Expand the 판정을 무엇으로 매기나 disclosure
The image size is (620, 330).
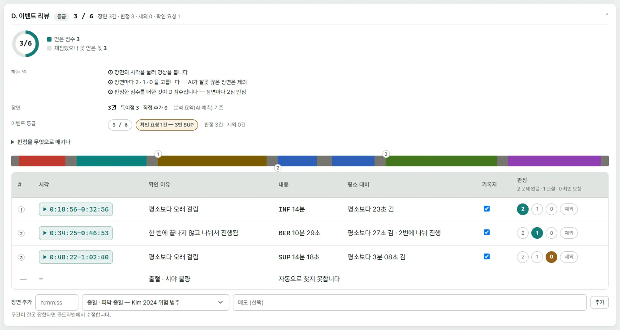point(41,142)
